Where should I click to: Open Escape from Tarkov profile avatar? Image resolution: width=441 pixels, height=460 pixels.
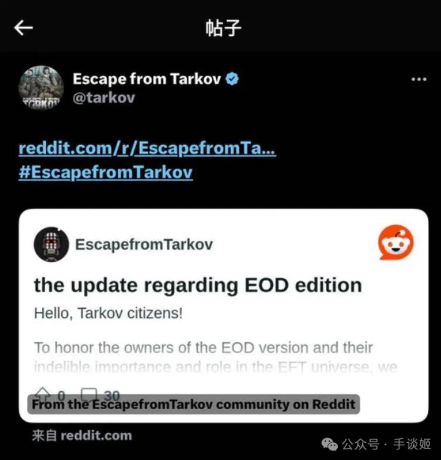[x=41, y=88]
